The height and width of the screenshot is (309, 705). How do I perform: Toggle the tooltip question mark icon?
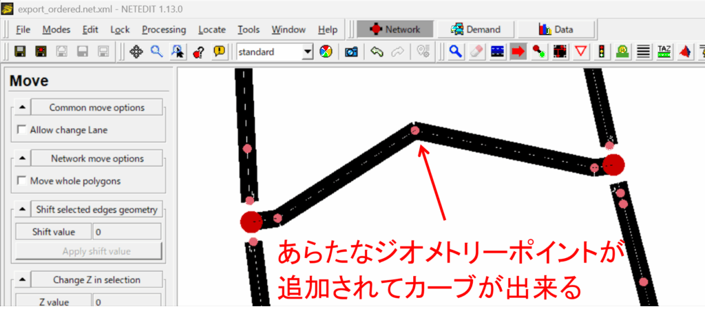click(x=198, y=52)
